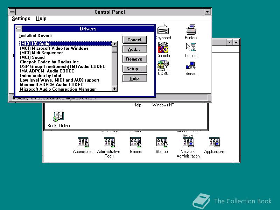The height and width of the screenshot is (210, 280).
Task: Click the Remove button in Drivers dialog
Action: pyautogui.click(x=135, y=59)
